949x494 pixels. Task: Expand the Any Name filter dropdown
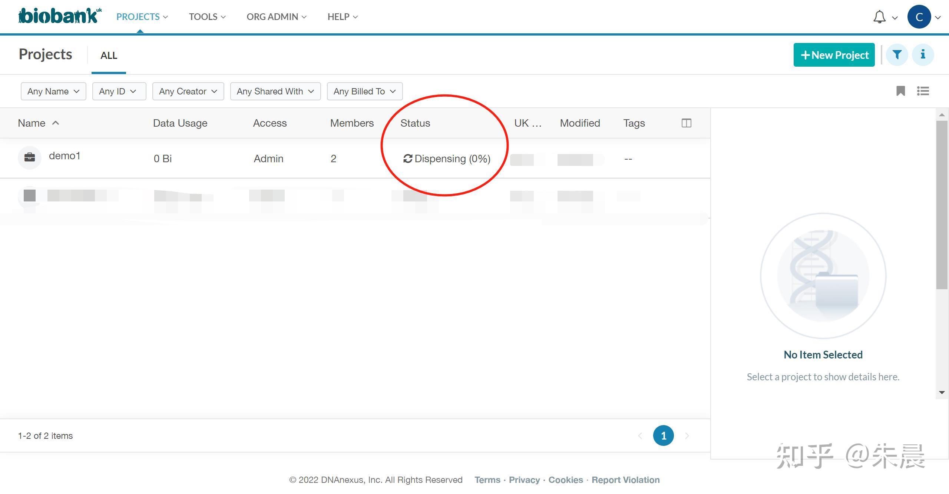(53, 91)
